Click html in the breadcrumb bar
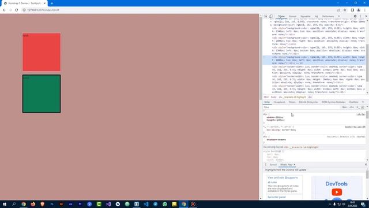Screen dimensions: 369x208 click(x=266, y=97)
